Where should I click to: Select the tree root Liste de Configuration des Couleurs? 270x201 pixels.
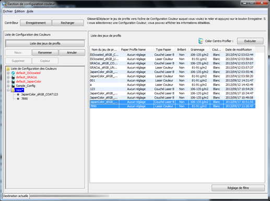33,69
